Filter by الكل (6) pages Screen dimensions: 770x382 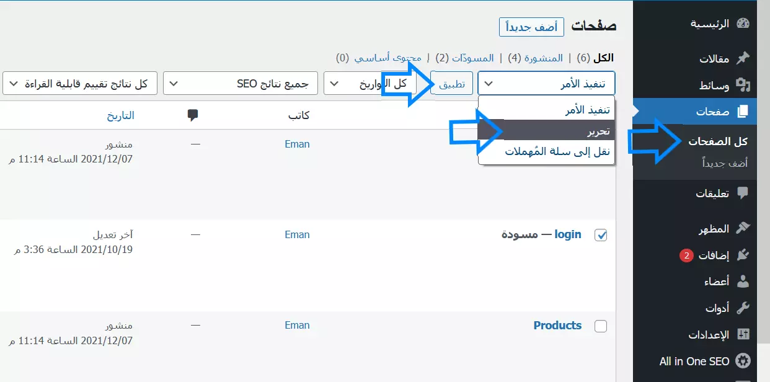[x=595, y=58]
